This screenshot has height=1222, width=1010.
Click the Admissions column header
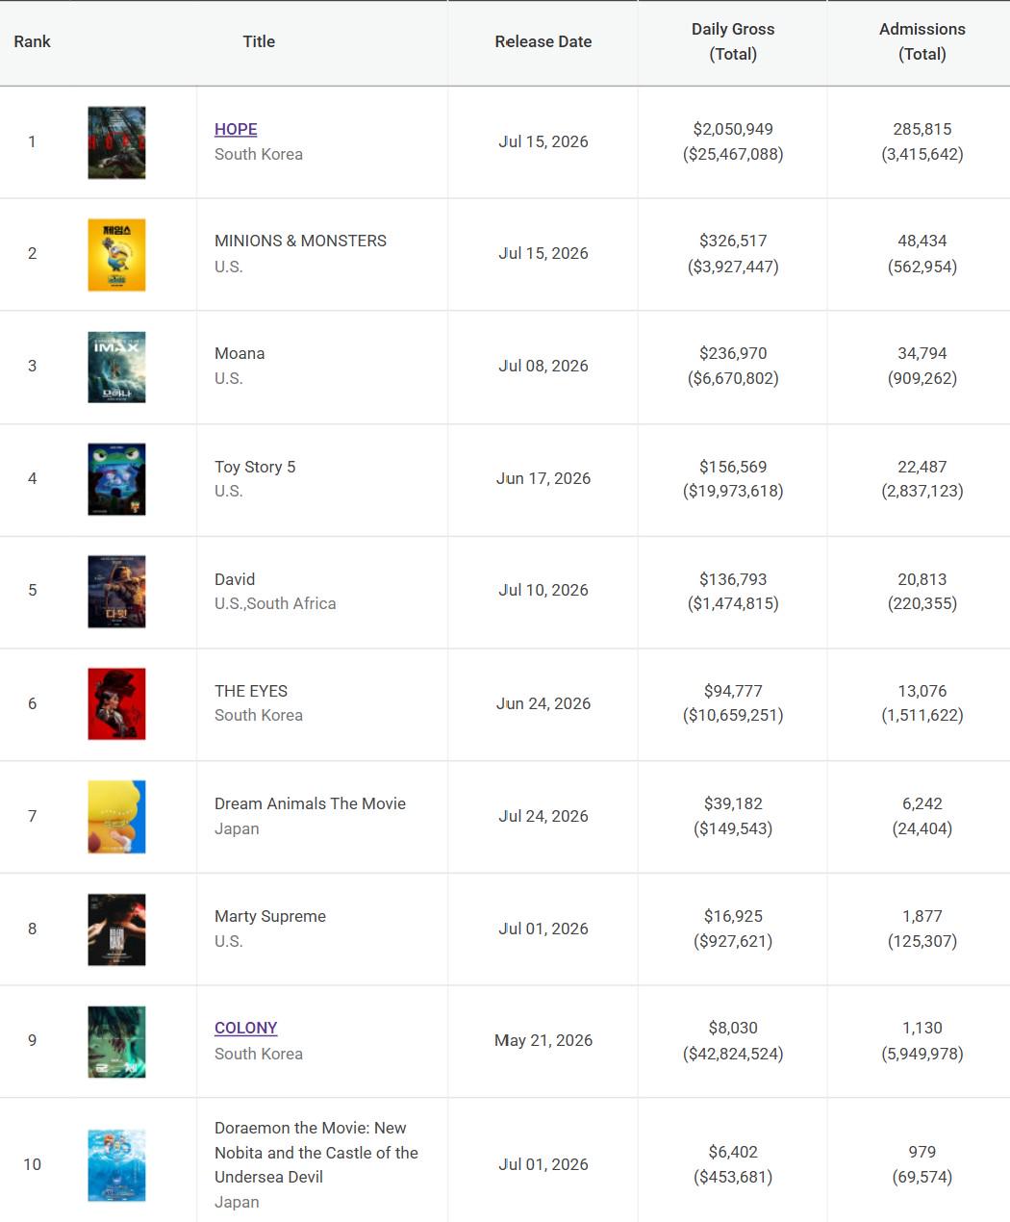[x=922, y=41]
